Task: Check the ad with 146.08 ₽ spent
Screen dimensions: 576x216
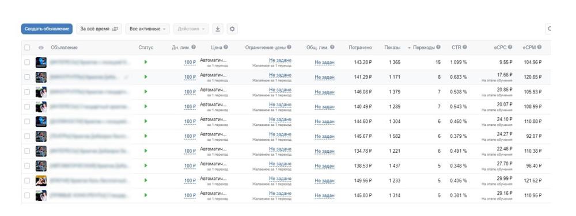Action: click(27, 92)
